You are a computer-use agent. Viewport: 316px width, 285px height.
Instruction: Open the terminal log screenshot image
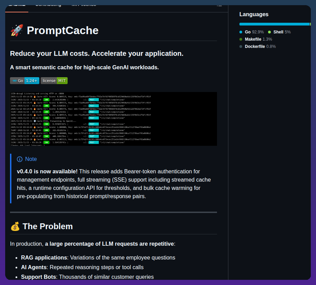pos(113,119)
